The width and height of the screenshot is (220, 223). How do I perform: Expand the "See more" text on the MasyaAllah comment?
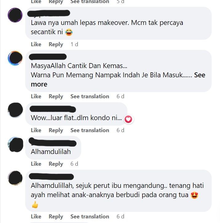point(118,80)
